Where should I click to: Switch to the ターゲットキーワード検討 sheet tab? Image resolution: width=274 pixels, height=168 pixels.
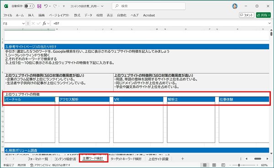tap(126, 159)
